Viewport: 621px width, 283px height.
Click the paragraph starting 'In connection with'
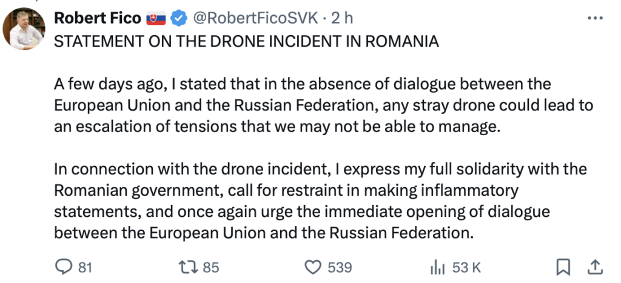320,201
